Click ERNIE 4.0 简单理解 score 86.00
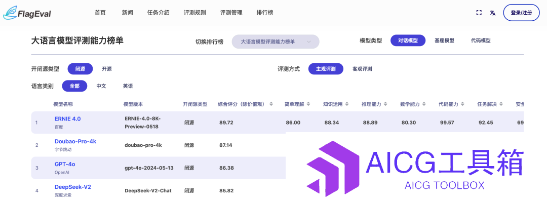This screenshot has width=547, height=202. pos(293,123)
